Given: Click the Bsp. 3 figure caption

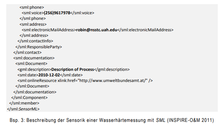Looking at the screenshot, I should (112, 120).
